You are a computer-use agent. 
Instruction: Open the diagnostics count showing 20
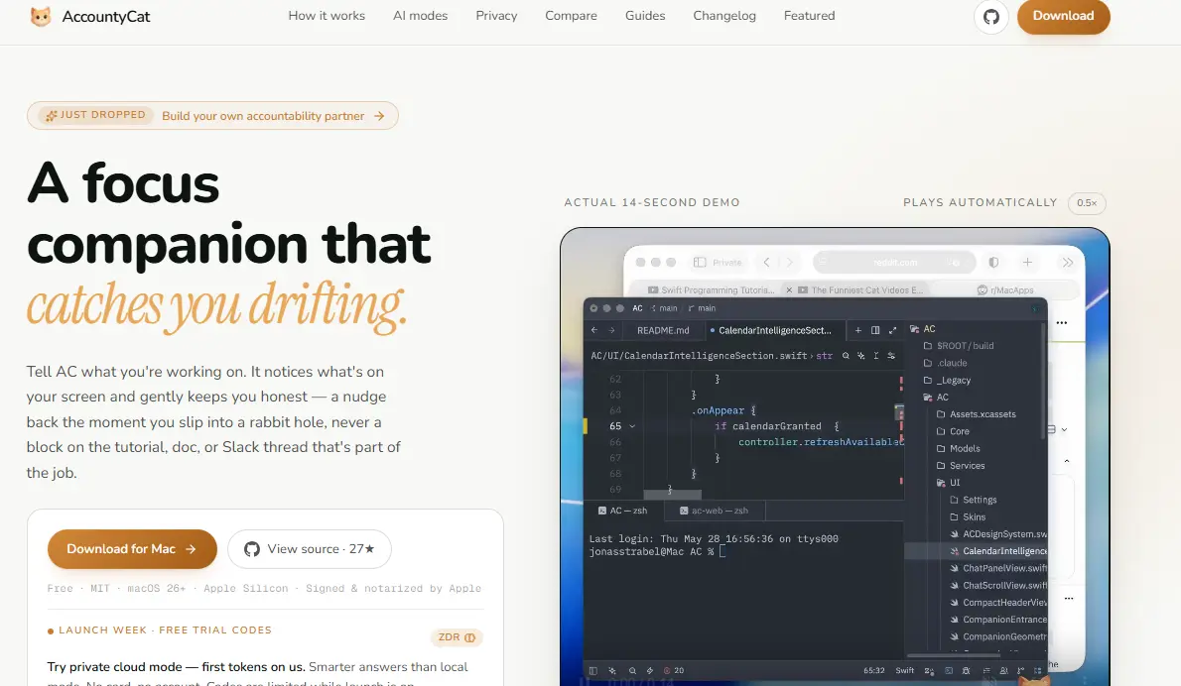[673, 670]
